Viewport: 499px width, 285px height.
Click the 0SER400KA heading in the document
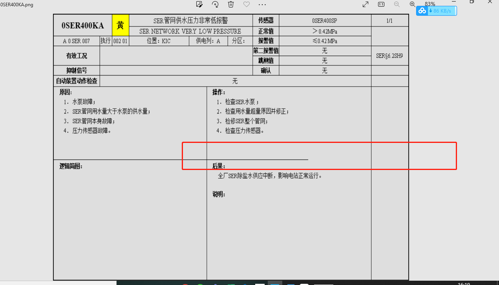[x=83, y=26]
